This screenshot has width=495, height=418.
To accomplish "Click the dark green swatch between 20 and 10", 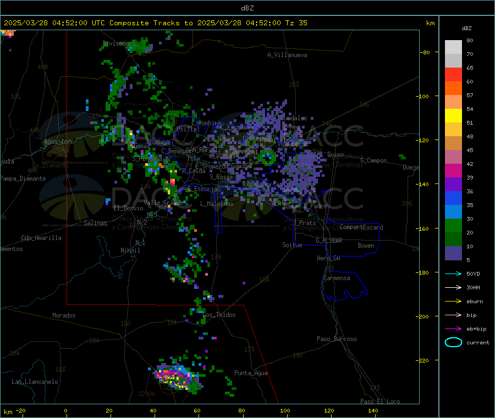I will (x=453, y=239).
